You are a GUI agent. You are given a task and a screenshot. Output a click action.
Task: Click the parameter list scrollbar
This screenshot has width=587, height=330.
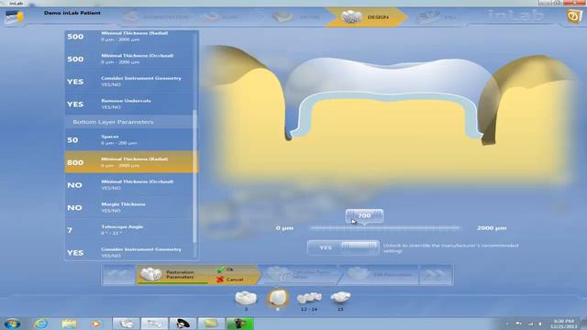[194, 176]
